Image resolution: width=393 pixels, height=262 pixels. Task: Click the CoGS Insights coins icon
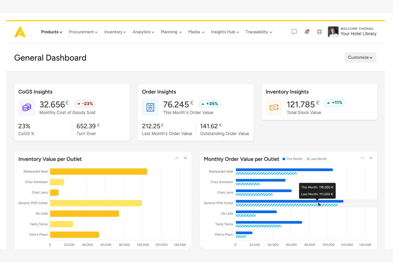[x=26, y=107]
